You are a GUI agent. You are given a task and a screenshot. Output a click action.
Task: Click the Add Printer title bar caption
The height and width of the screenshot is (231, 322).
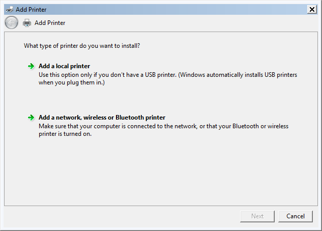coord(31,10)
